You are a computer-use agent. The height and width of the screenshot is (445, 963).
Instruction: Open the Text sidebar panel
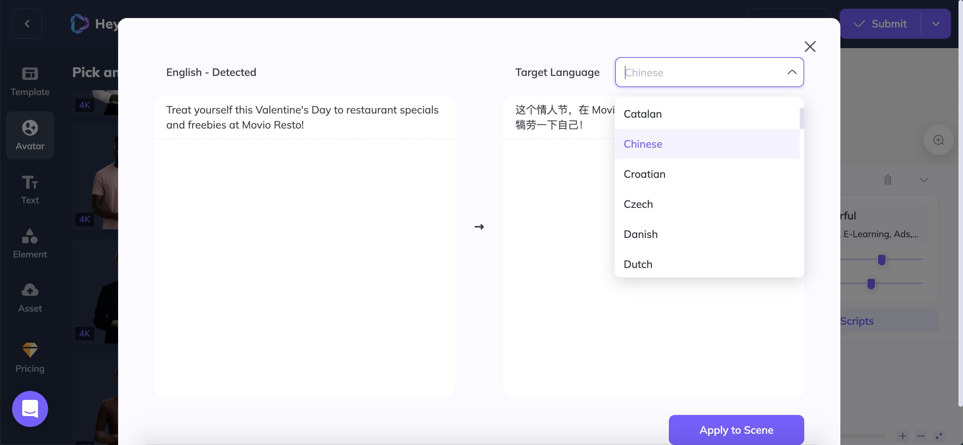click(30, 189)
